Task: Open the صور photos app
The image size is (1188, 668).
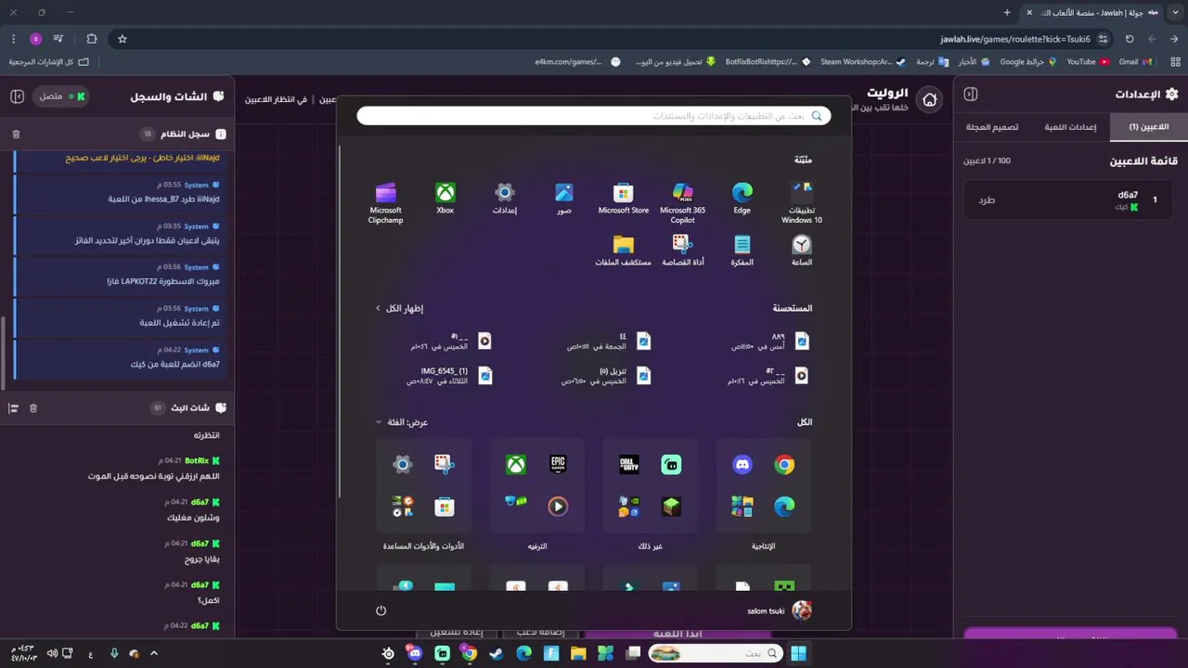Action: pyautogui.click(x=563, y=199)
